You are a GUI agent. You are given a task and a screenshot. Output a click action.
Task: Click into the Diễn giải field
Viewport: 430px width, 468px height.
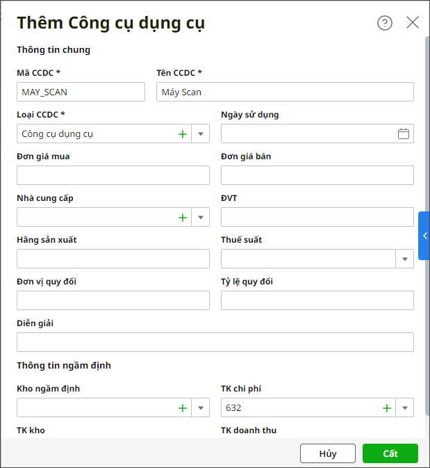tap(215, 342)
